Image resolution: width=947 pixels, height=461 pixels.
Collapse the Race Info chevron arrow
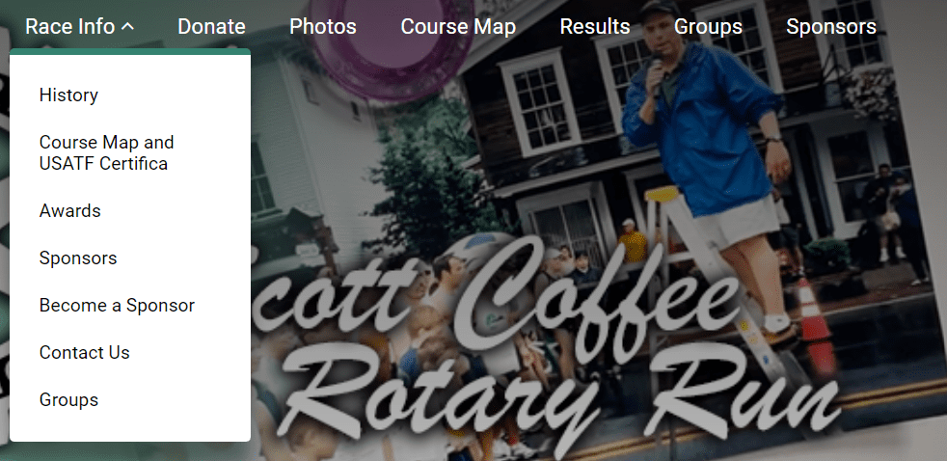(127, 27)
